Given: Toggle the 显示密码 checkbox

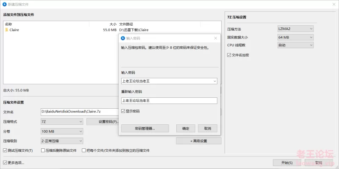Looking at the screenshot, I should tap(123, 111).
